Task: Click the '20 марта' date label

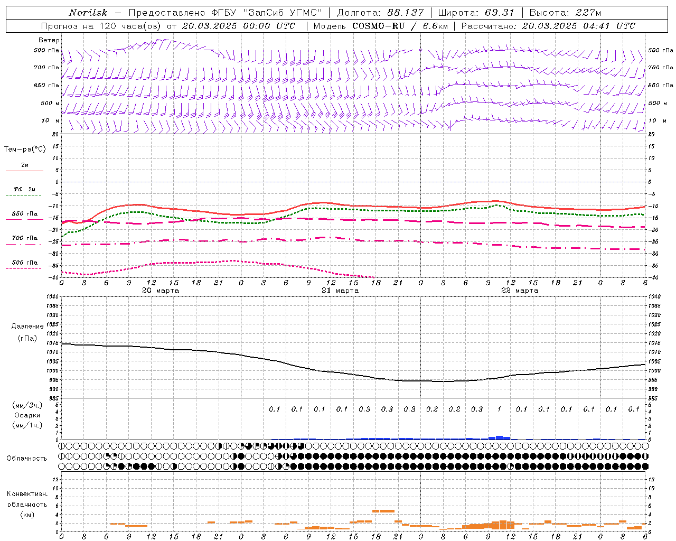Action: point(161,291)
